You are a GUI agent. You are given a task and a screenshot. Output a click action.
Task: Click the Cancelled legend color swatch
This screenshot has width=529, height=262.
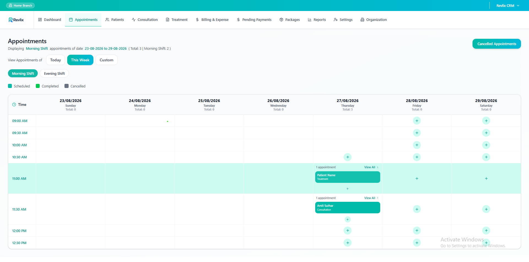coord(66,86)
